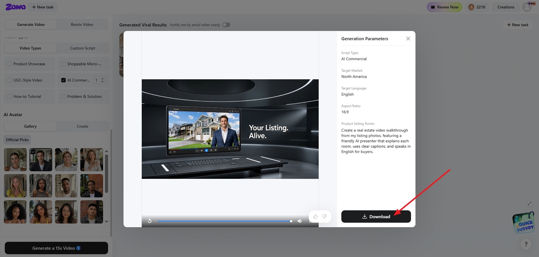Viewport: 539px width, 257px height.
Task: Click the Product Selling Points description text
Action: tap(376, 141)
